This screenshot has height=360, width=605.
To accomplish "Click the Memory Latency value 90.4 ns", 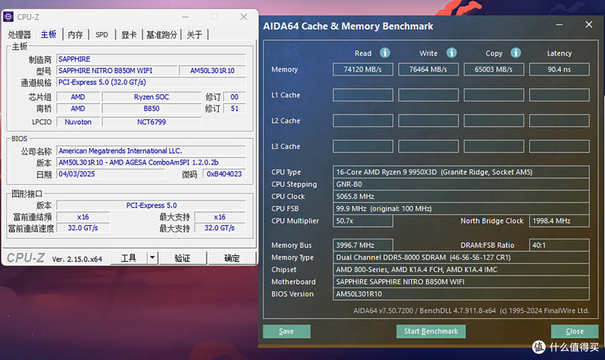I will (559, 69).
